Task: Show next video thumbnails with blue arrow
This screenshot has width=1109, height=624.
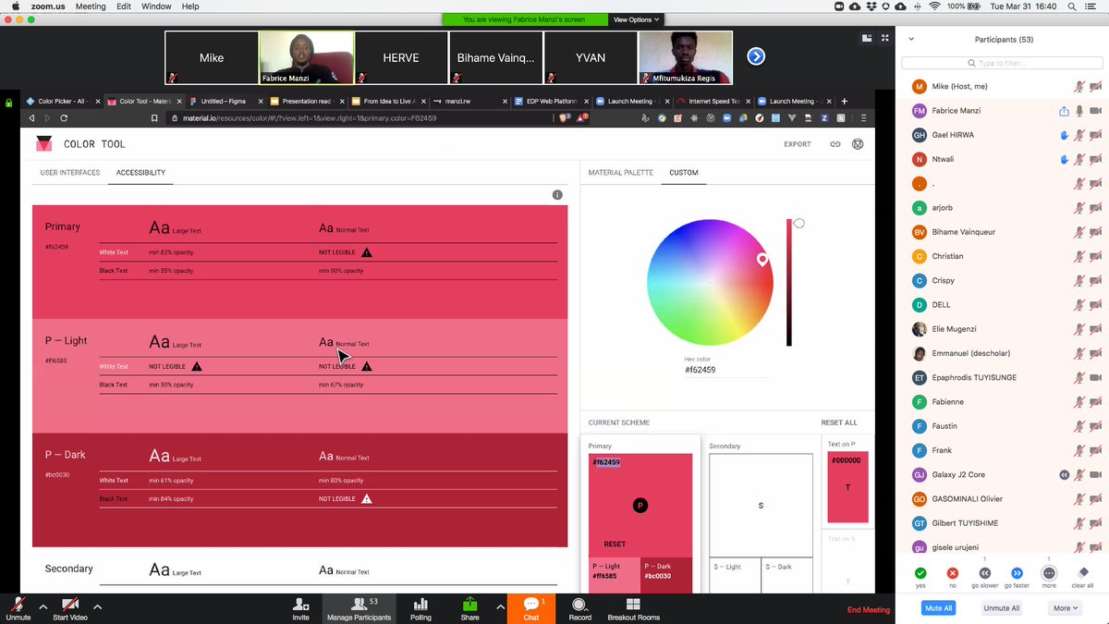Action: tap(756, 57)
